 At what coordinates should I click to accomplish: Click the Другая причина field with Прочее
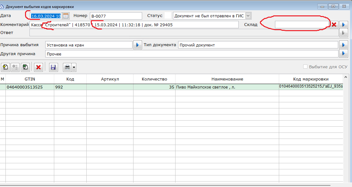[x=192, y=54]
